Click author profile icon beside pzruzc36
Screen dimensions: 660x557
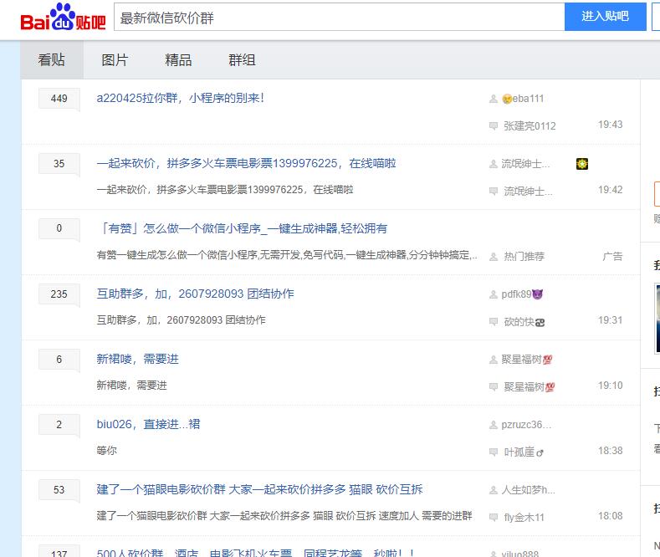click(494, 425)
